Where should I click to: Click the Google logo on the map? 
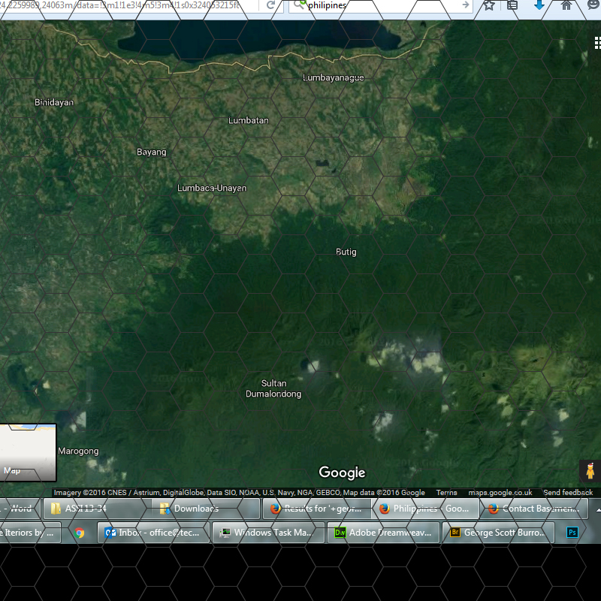[342, 473]
